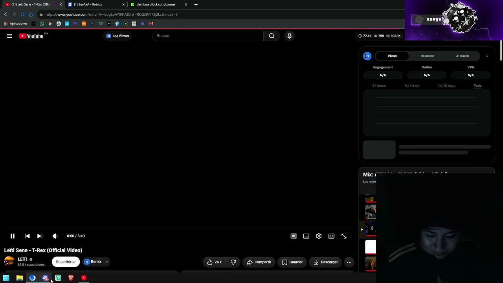The width and height of the screenshot is (503, 283).
Task: Open the red YouTube taskbar app icon
Action: click(x=84, y=278)
